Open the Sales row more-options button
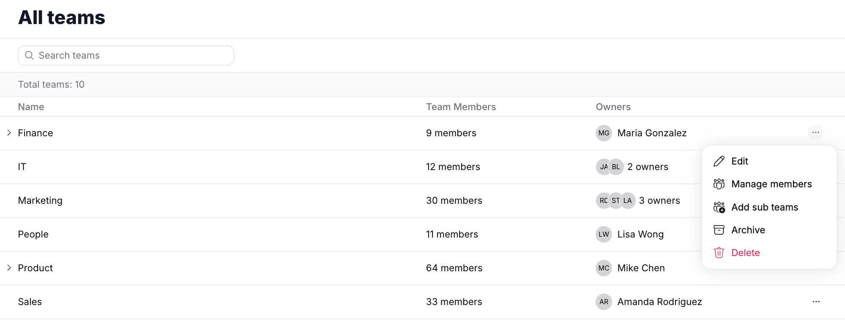This screenshot has height=324, width=845. coord(816,302)
